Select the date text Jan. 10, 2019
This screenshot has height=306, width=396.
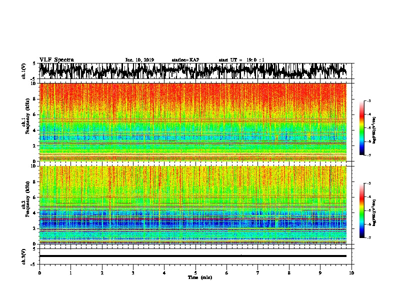[x=139, y=60]
